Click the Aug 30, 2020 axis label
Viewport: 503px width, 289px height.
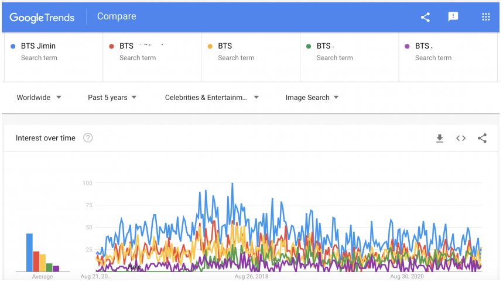point(407,276)
